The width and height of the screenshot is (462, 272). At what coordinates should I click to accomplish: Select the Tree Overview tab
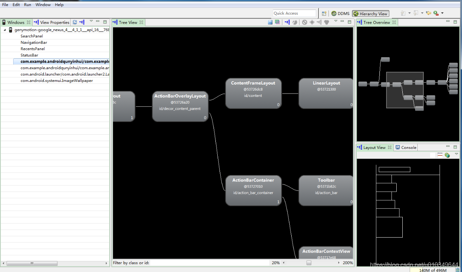(x=376, y=22)
